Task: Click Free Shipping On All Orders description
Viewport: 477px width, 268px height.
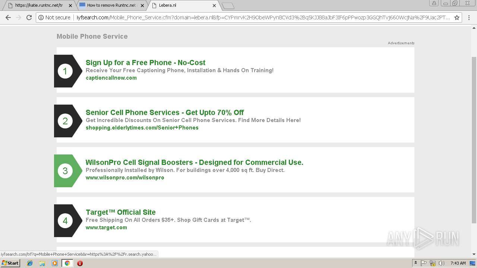Action: (168, 220)
